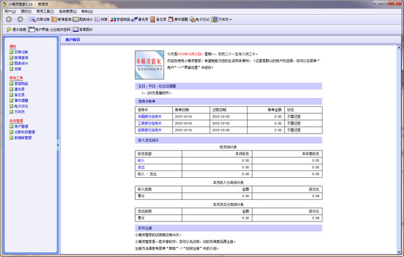Click the 系统管理 sidebar section heading
This screenshot has width=404, height=257.
(16, 121)
